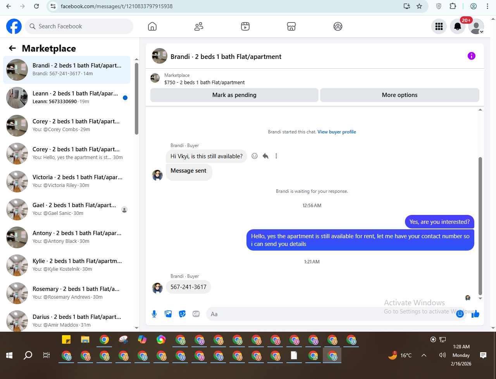Bookmark this page star icon
Image resolution: width=496 pixels, height=379 pixels.
pyautogui.click(x=419, y=6)
